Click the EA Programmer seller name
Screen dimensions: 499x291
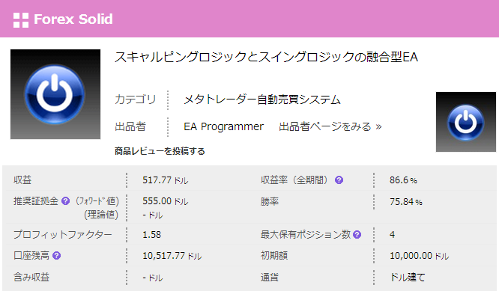coord(224,126)
